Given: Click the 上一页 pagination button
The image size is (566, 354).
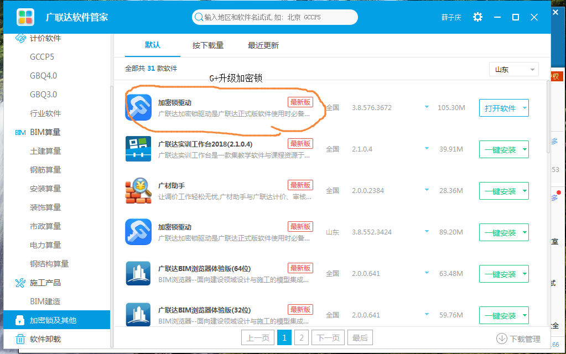Looking at the screenshot, I should click(258, 338).
